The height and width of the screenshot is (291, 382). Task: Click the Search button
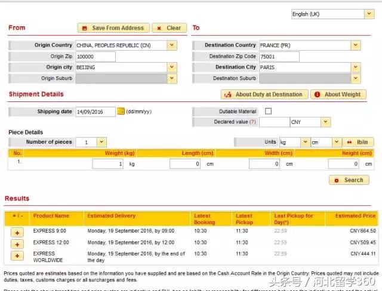tap(349, 179)
